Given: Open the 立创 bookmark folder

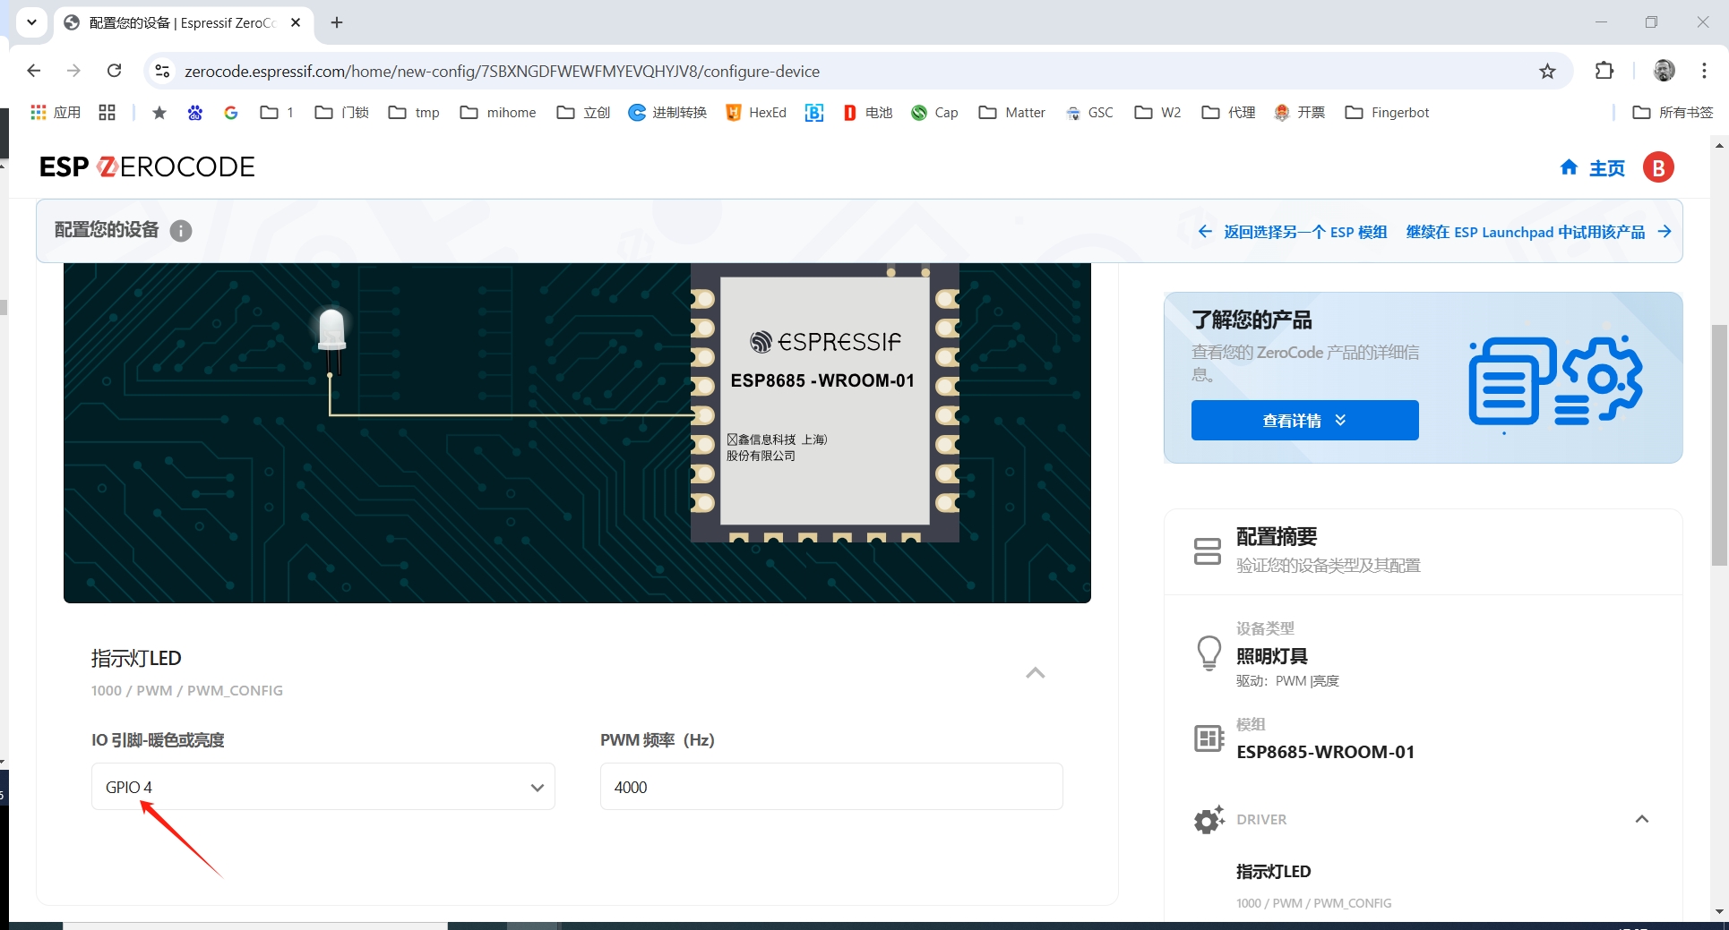Looking at the screenshot, I should point(583,112).
